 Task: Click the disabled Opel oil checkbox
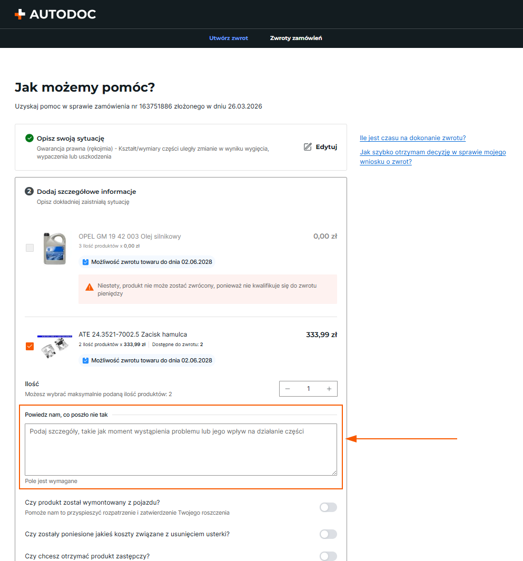29,248
